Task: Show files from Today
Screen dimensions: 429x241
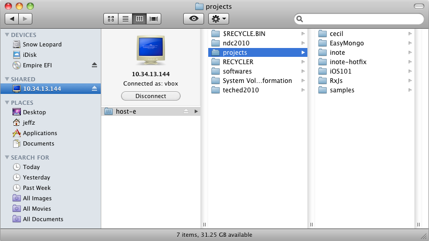Action: tap(31, 167)
